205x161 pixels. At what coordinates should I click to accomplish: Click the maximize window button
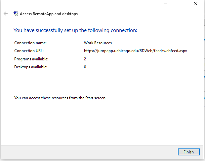[x=181, y=4]
